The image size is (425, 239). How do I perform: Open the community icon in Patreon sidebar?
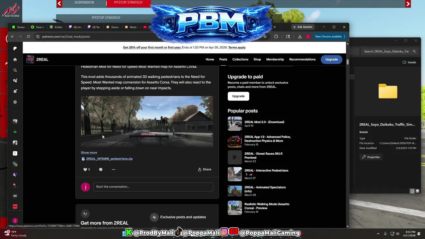(x=15, y=81)
